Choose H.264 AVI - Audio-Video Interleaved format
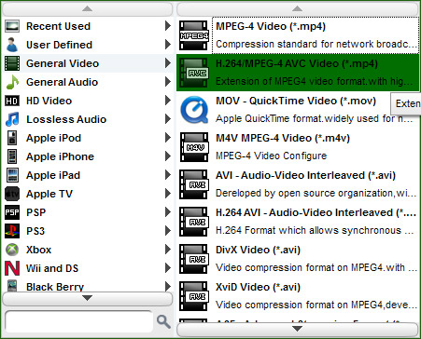Image resolution: width=421 pixels, height=339 pixels. point(298,222)
